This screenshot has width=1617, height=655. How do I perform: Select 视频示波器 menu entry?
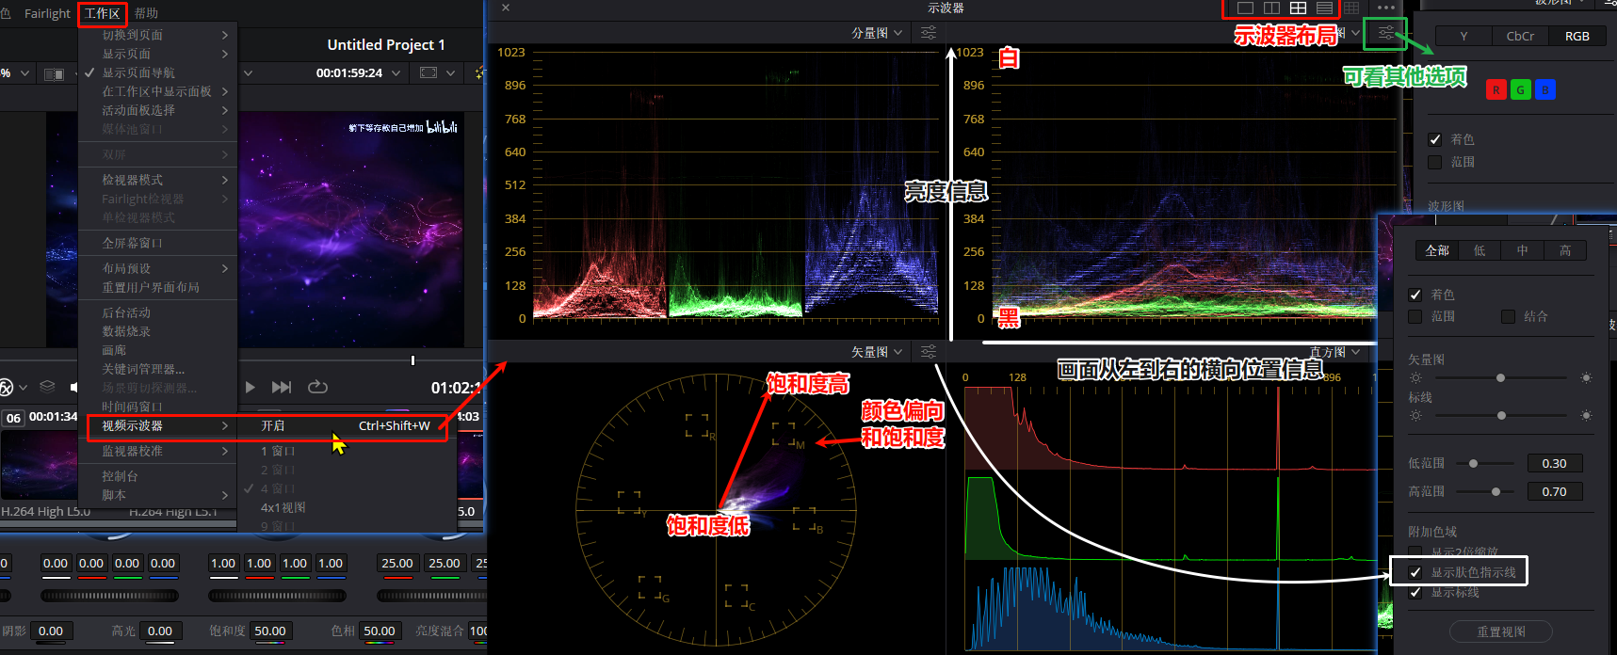pyautogui.click(x=160, y=425)
